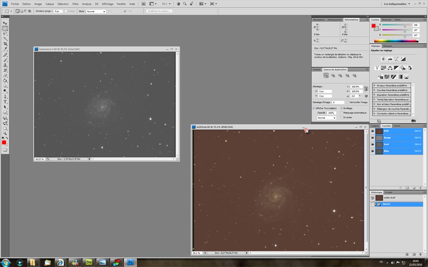428x267 pixels.
Task: Click the reset transform icon in clone source
Action: click(x=366, y=96)
